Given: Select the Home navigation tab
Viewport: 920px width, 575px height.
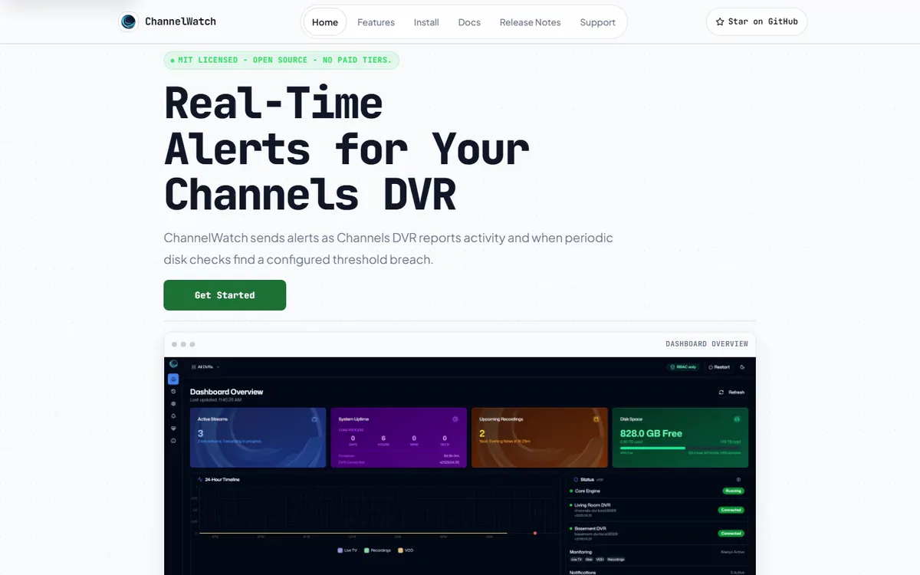Looking at the screenshot, I should [x=325, y=22].
